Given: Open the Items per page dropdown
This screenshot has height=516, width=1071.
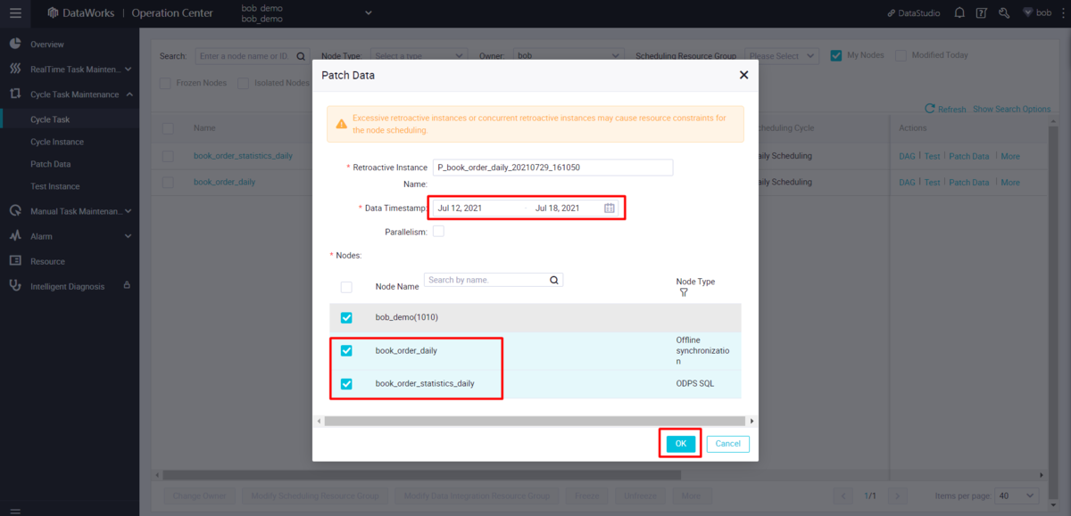Looking at the screenshot, I should tap(1017, 496).
